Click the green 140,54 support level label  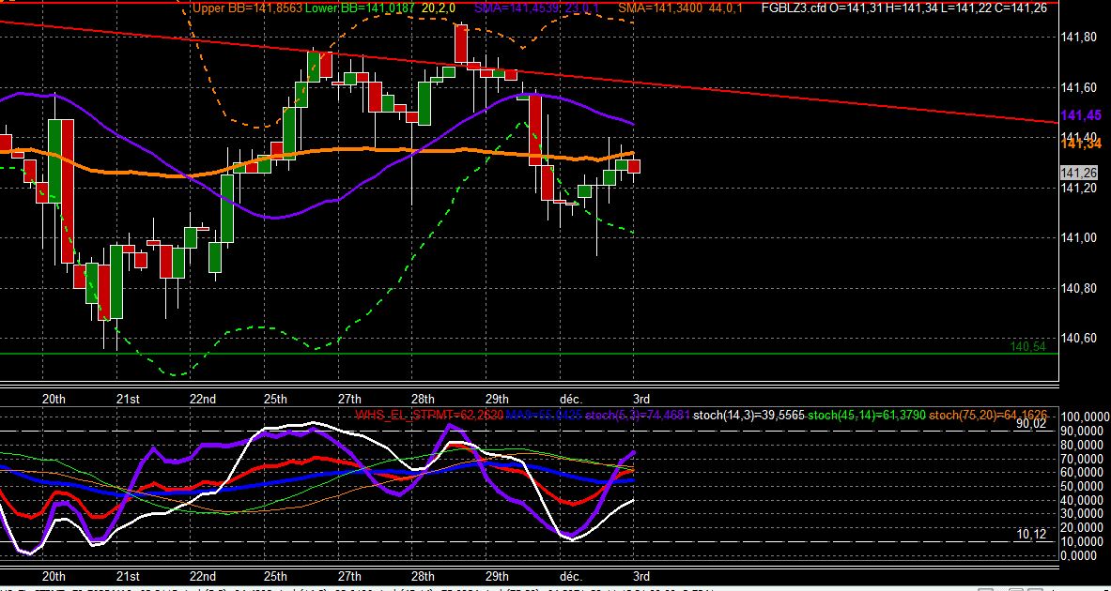(1028, 346)
